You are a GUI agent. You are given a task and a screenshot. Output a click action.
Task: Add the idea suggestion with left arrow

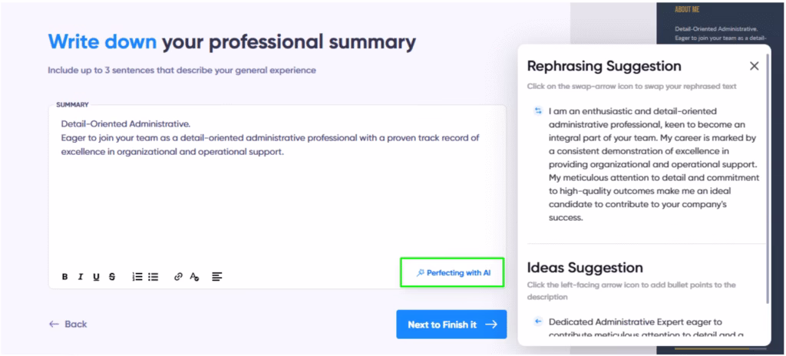click(537, 321)
